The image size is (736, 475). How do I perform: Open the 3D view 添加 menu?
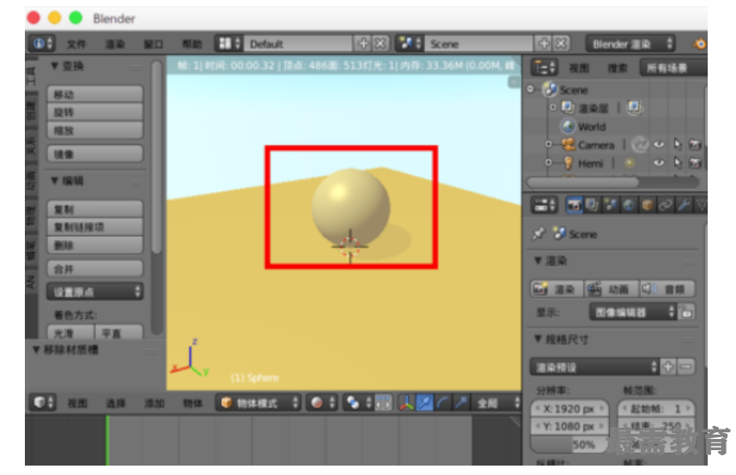pyautogui.click(x=154, y=403)
